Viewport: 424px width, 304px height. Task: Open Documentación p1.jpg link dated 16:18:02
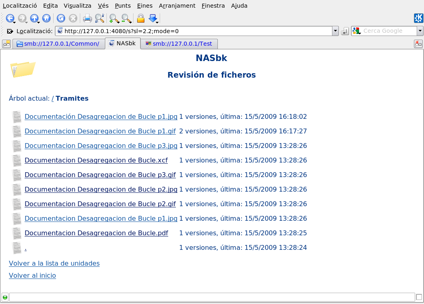coord(101,117)
